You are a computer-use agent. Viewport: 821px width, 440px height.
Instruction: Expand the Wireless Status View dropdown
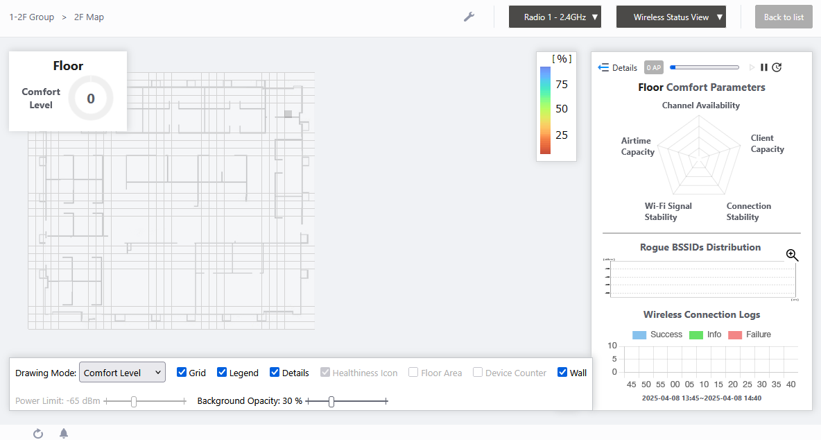pos(671,17)
